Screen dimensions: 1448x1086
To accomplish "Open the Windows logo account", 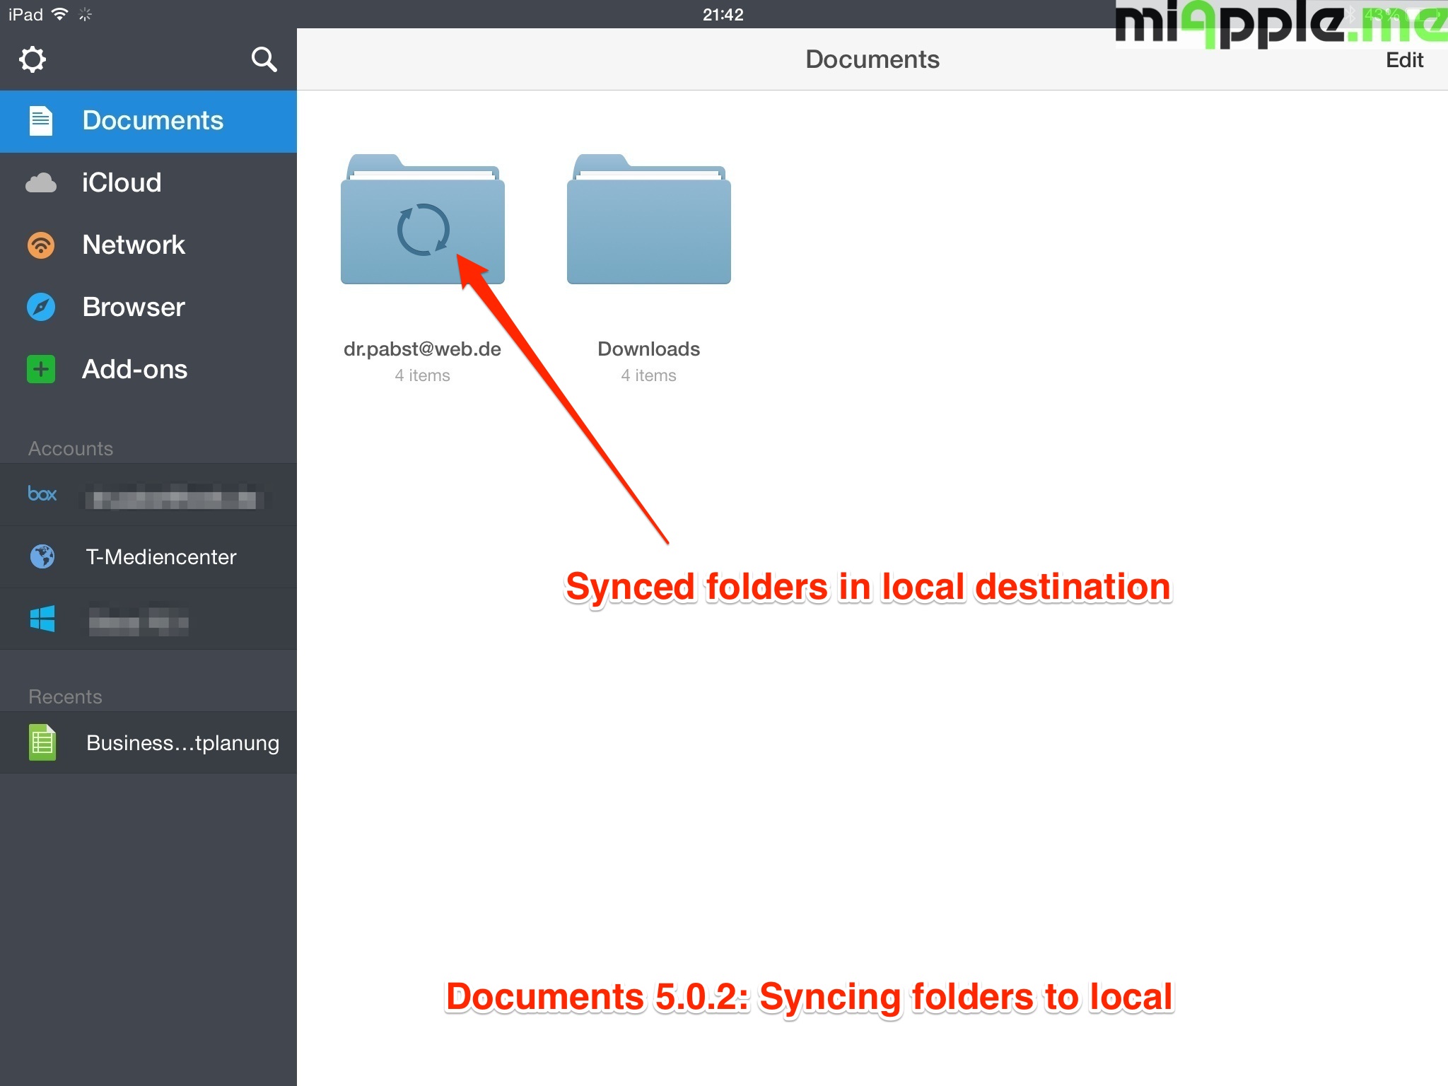I will click(x=42, y=619).
